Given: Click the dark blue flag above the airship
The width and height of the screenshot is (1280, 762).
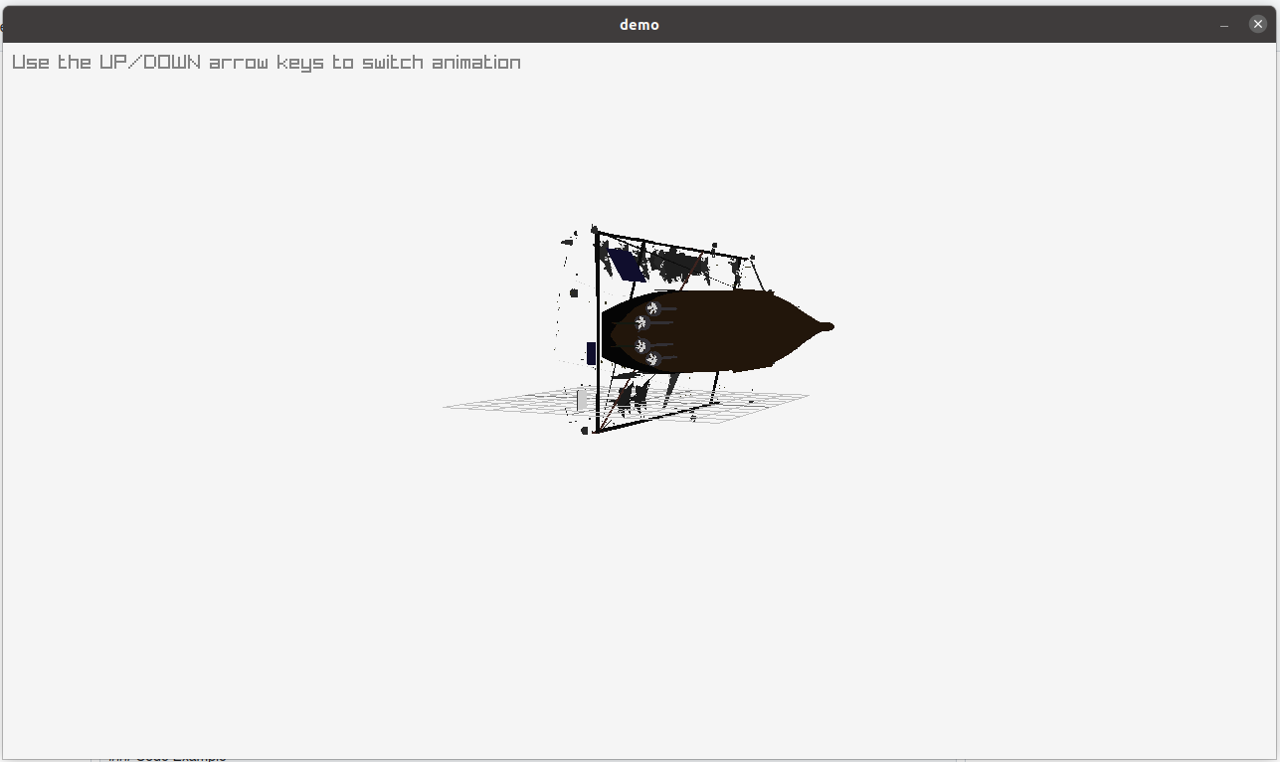Looking at the screenshot, I should (x=625, y=264).
